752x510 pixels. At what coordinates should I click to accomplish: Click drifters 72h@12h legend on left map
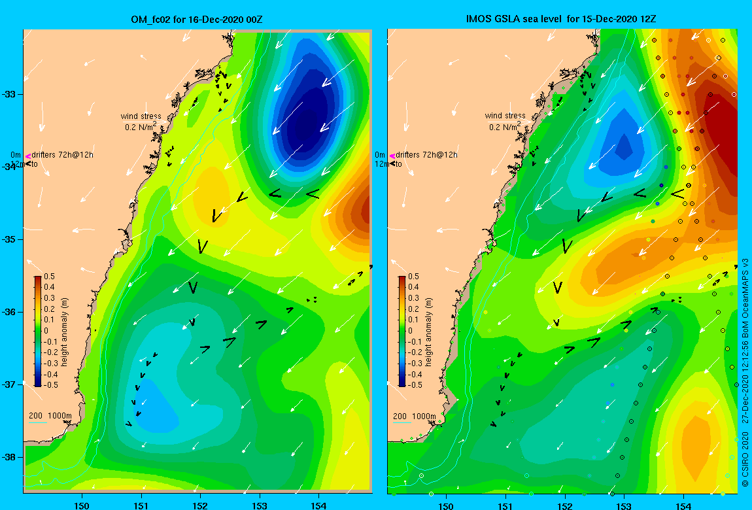(62, 155)
